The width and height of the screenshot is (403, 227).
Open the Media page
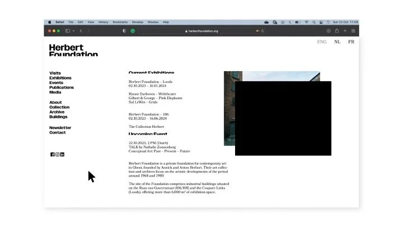coord(55,92)
